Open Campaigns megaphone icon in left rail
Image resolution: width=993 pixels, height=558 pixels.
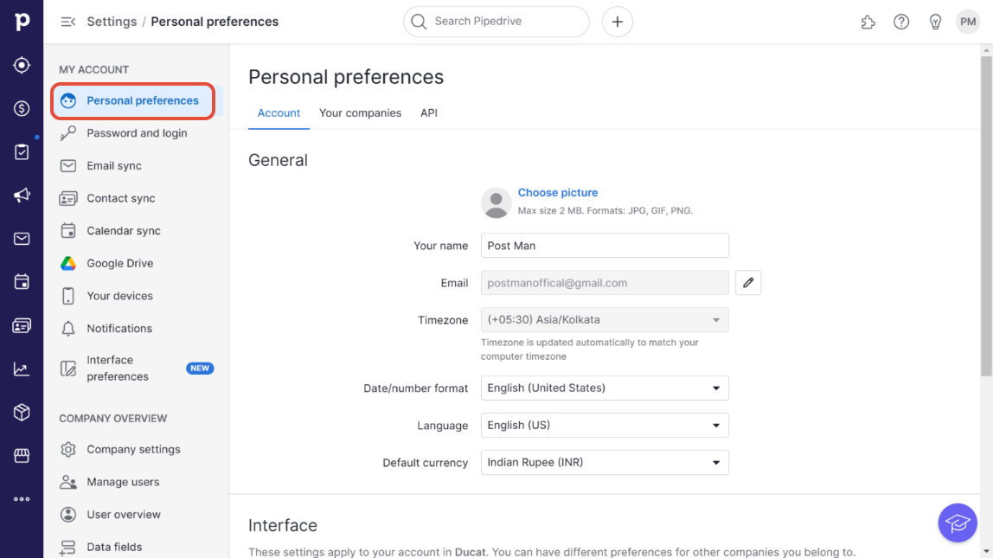coord(22,196)
